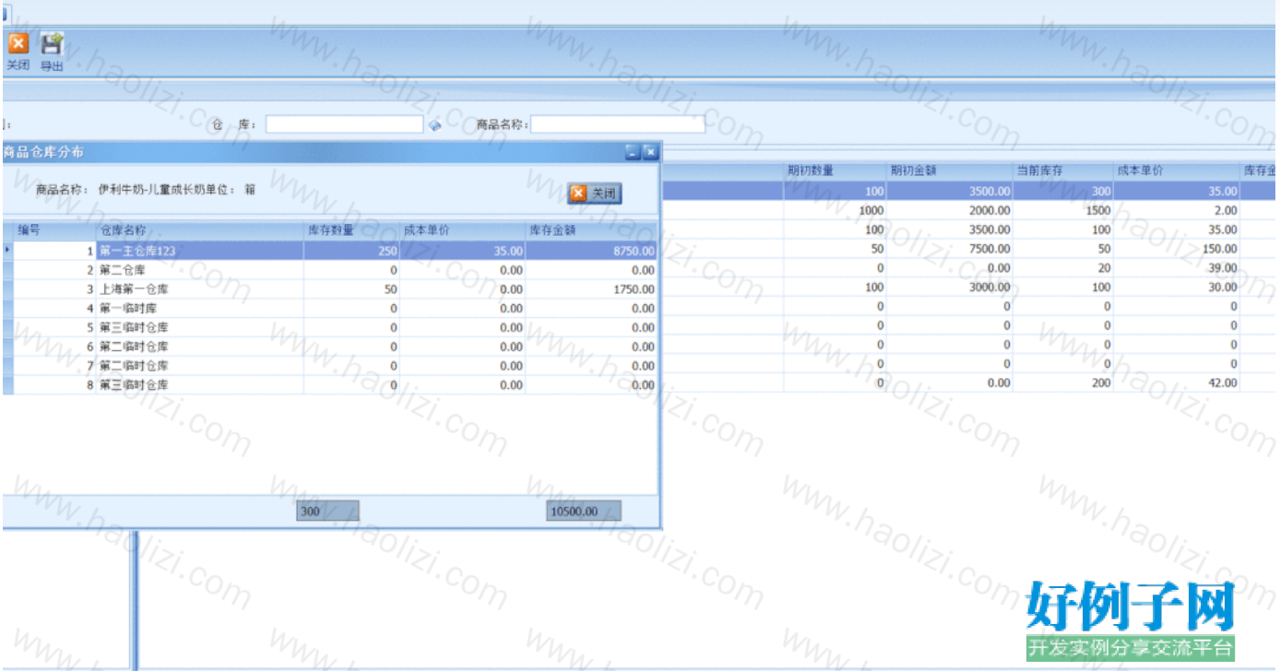Click the 7500.00 期初金额 cell in main grid
Image resolution: width=1280 pixels, height=671 pixels.
(x=950, y=249)
